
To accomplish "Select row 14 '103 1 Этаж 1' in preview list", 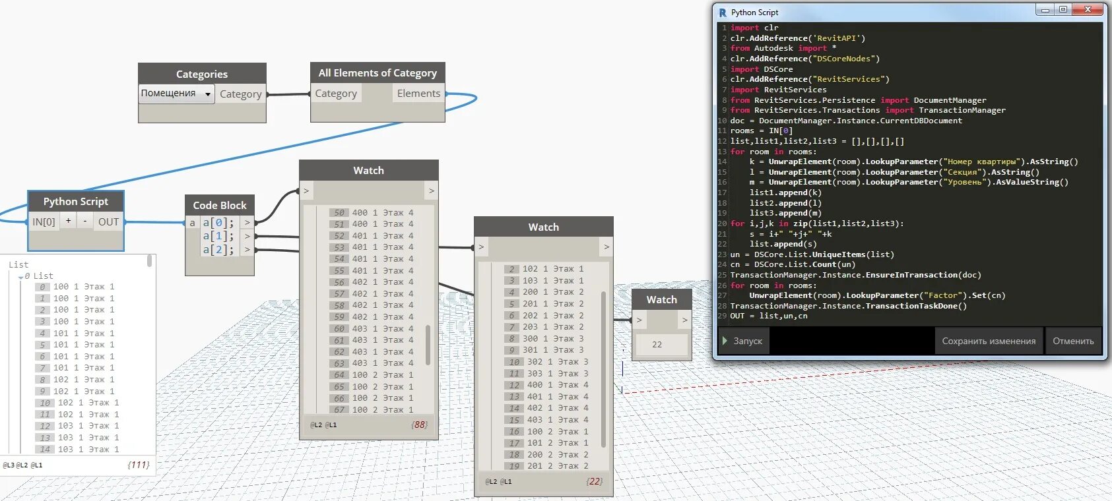I will point(78,450).
